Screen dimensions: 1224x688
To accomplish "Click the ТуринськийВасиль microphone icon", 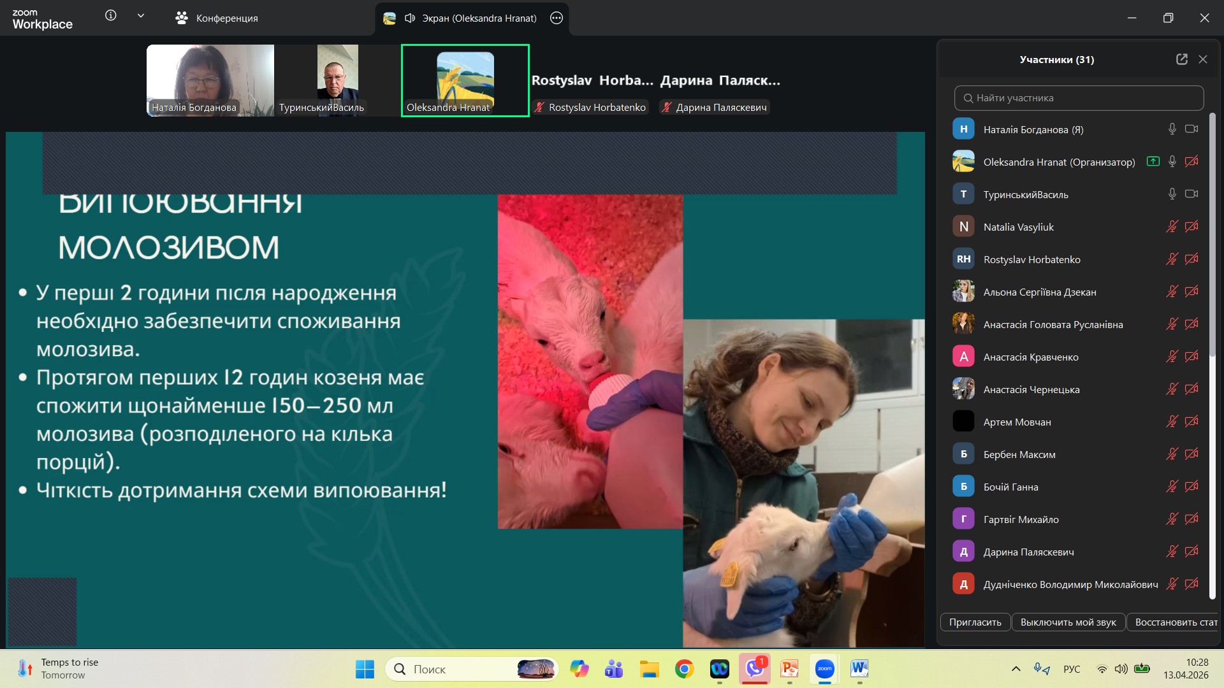I will [x=1172, y=194].
